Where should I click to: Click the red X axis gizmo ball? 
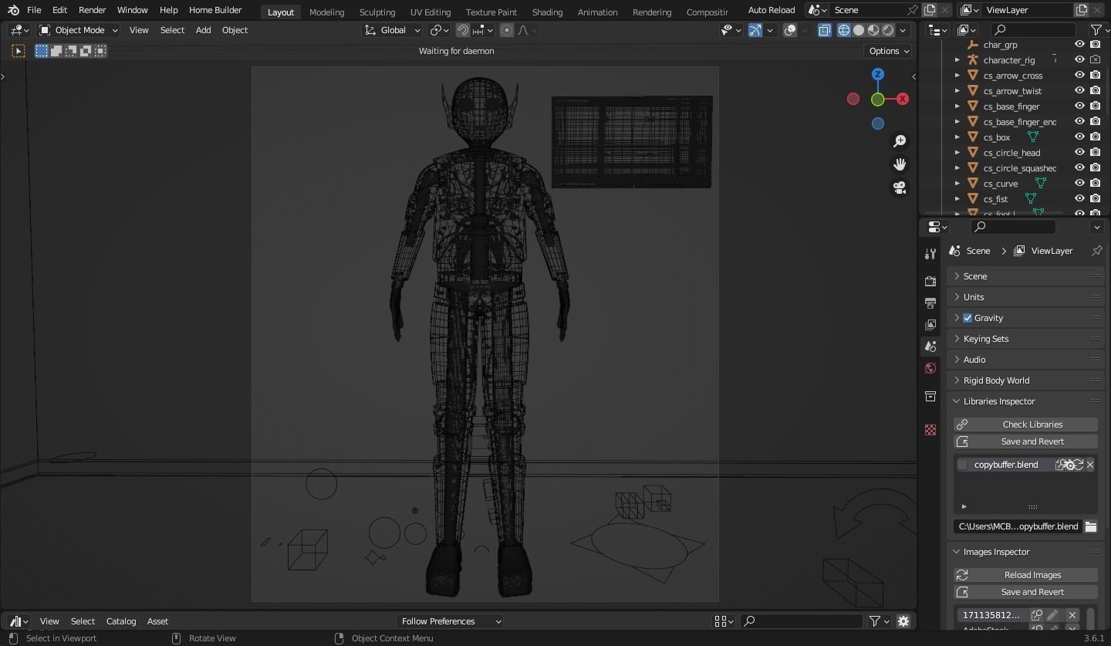pyautogui.click(x=903, y=99)
